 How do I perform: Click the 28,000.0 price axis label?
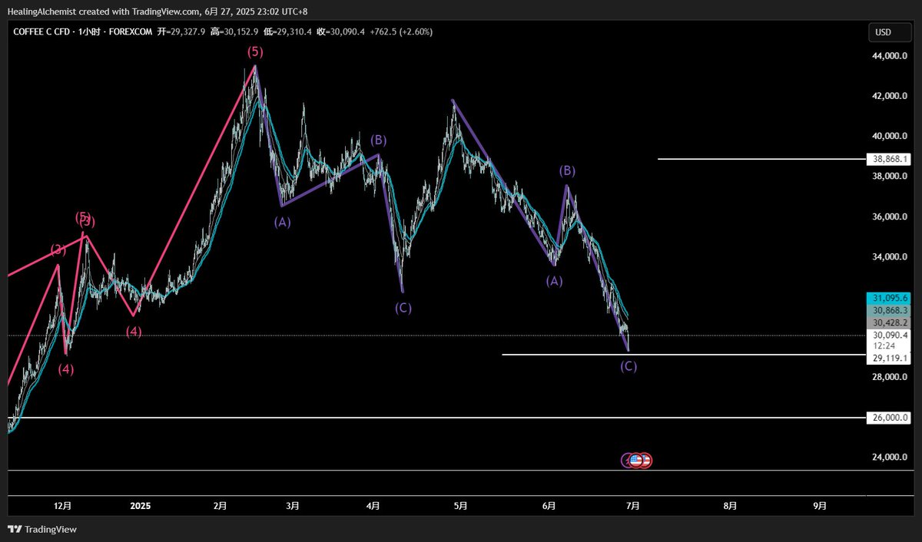tap(890, 377)
